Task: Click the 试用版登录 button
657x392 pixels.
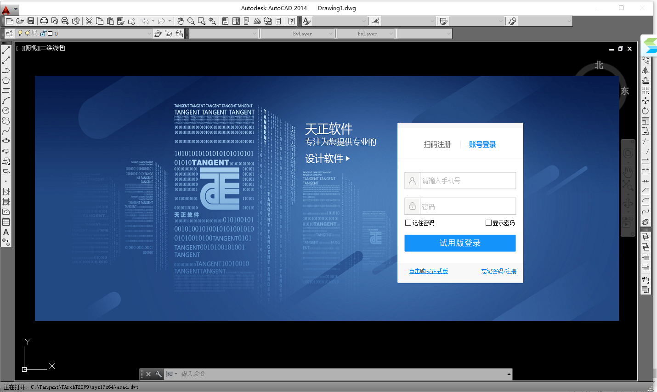Action: point(460,243)
